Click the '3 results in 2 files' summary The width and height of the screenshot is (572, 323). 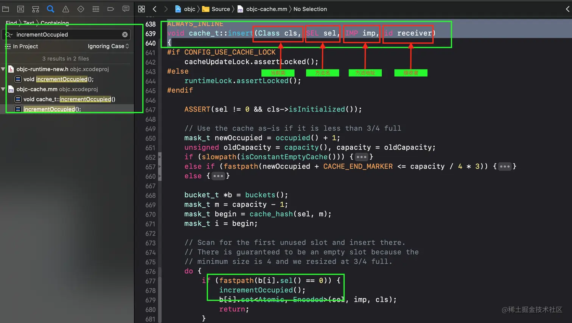pyautogui.click(x=65, y=59)
